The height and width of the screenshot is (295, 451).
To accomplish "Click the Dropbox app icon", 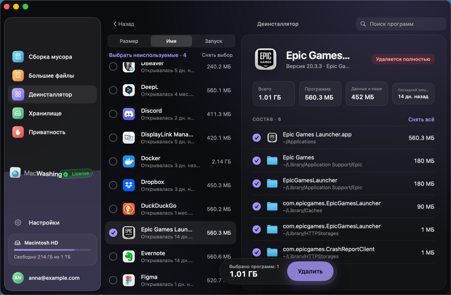I will (x=129, y=185).
